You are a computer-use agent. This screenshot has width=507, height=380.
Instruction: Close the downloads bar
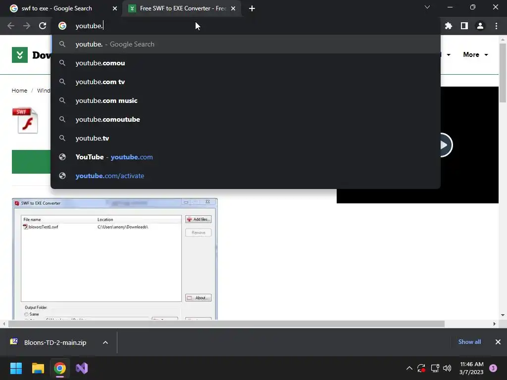coord(498,342)
